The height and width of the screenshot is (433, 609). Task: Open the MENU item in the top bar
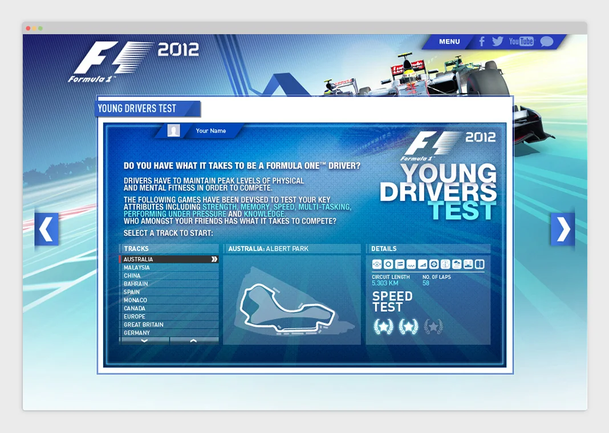pyautogui.click(x=449, y=41)
